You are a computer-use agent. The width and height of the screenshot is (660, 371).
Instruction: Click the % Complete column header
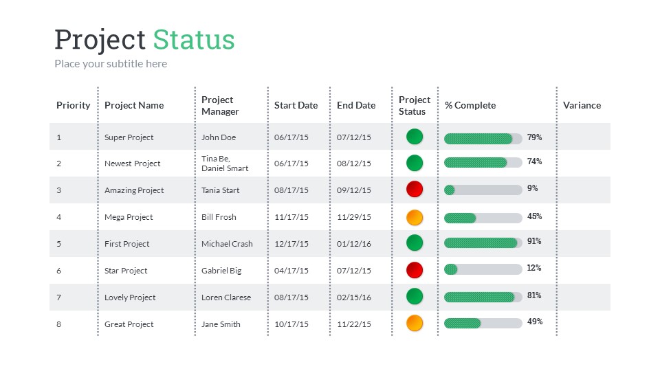click(x=470, y=105)
